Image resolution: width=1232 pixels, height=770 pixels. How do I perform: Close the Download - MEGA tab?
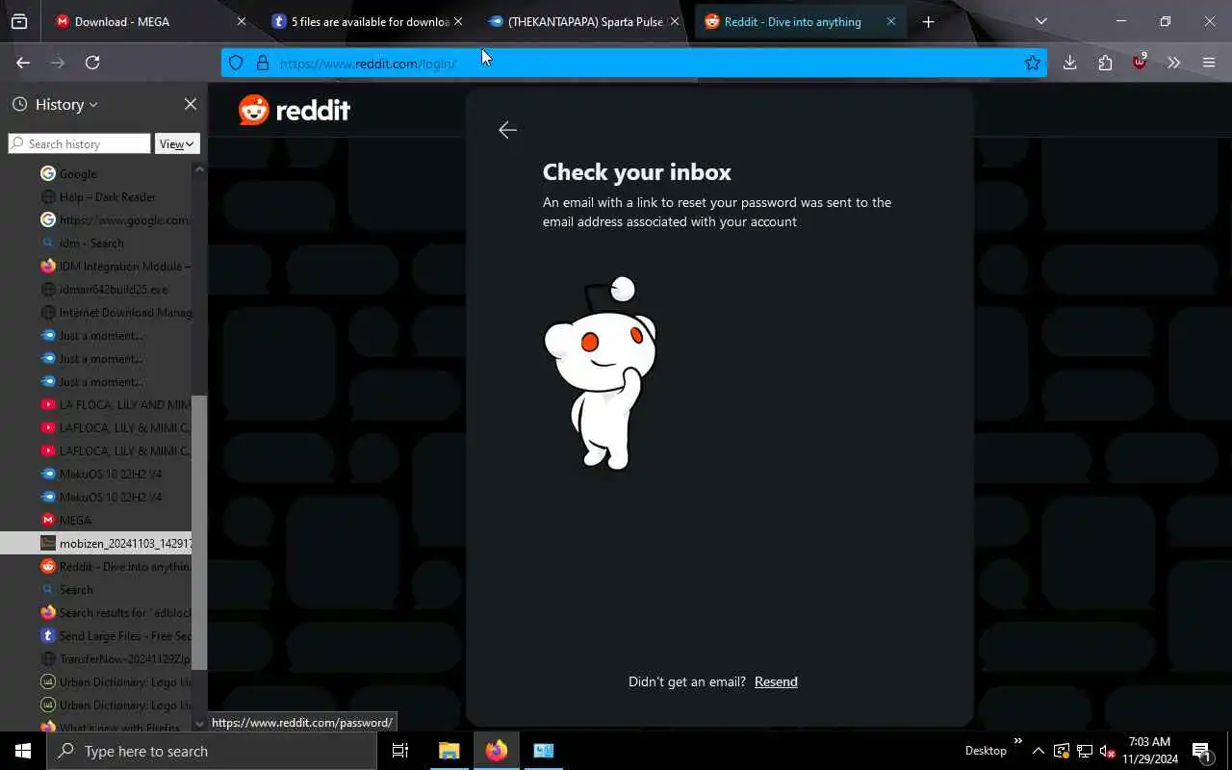click(x=241, y=21)
